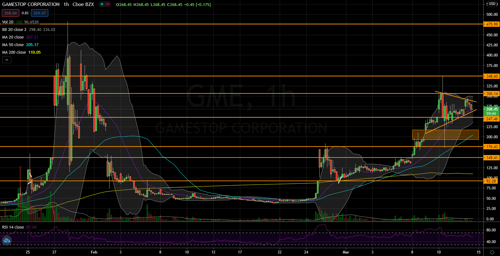Click the 24 date label on time axis
500x256 pixels.
click(x=306, y=252)
